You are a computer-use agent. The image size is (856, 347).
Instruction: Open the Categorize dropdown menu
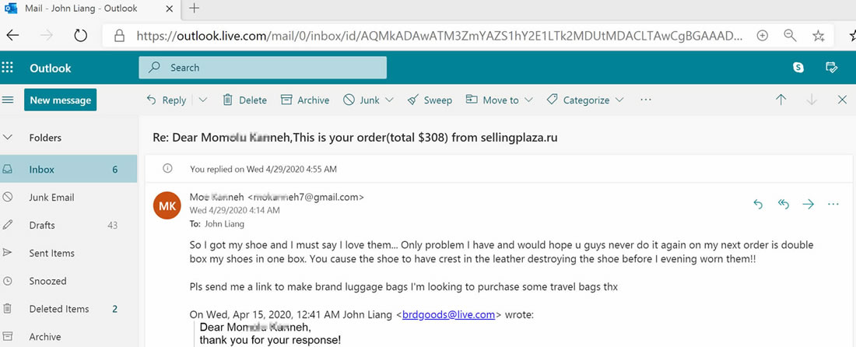619,100
